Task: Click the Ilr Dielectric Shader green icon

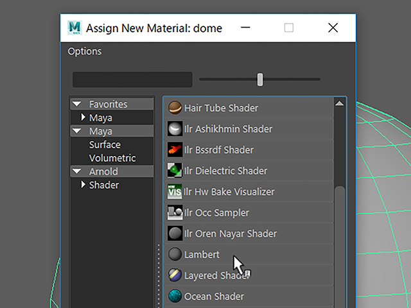Action: (175, 171)
